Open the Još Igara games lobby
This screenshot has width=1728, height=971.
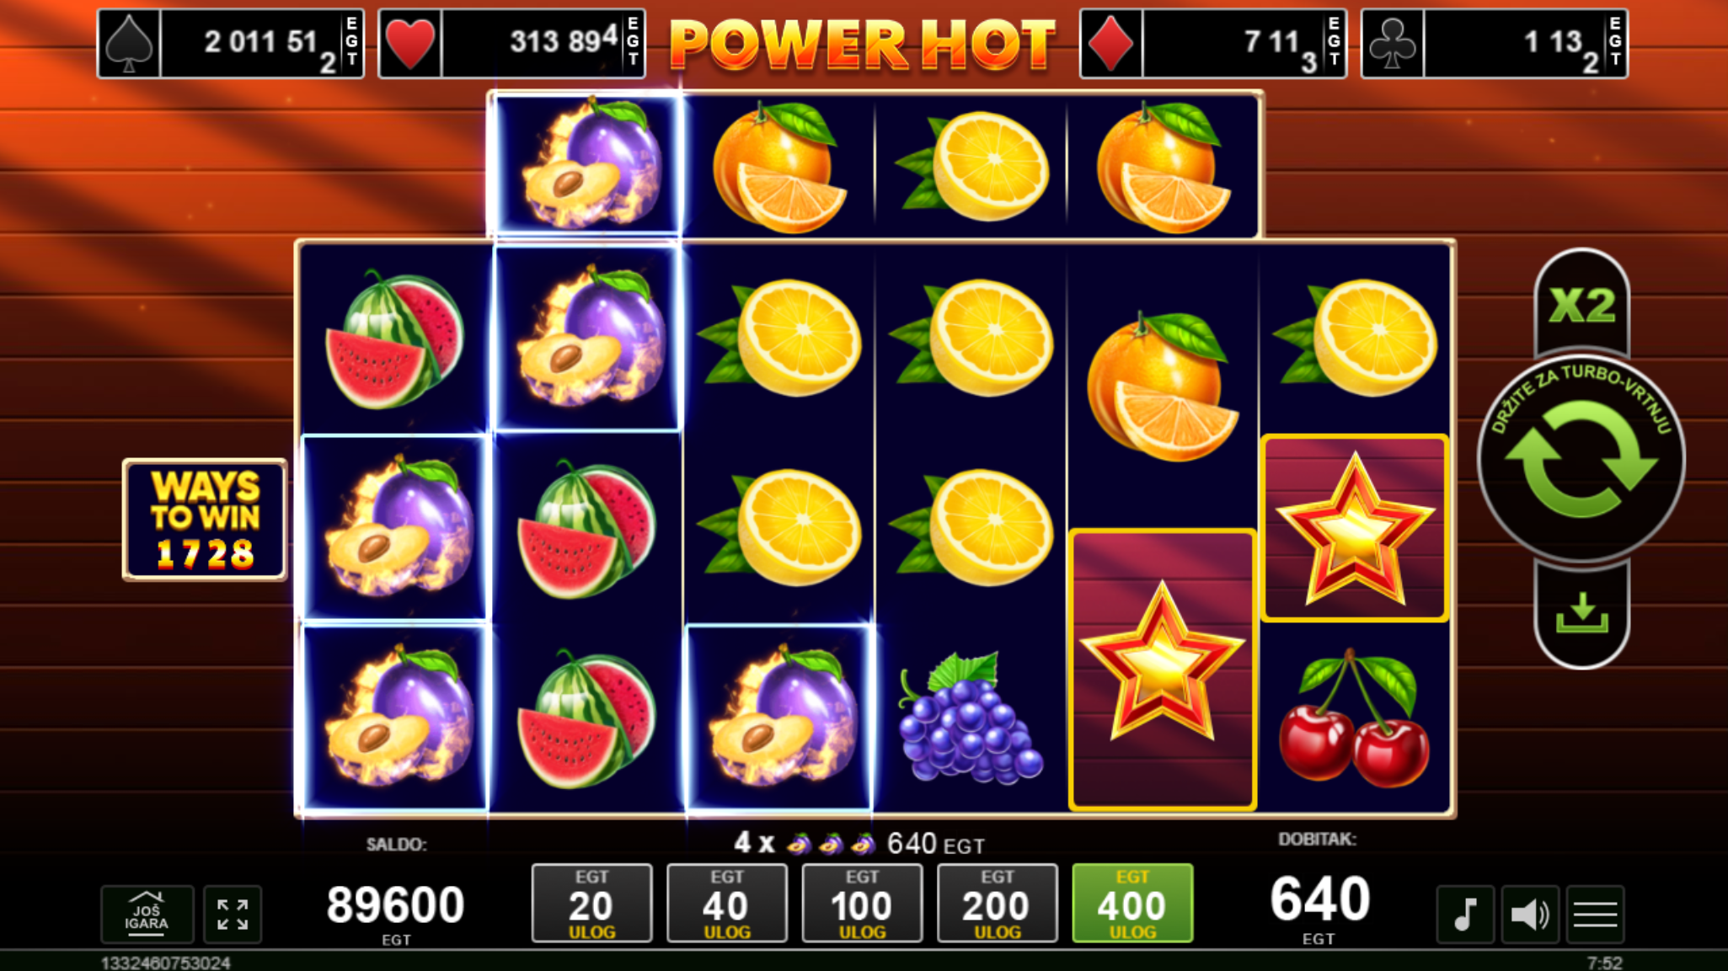pyautogui.click(x=147, y=915)
